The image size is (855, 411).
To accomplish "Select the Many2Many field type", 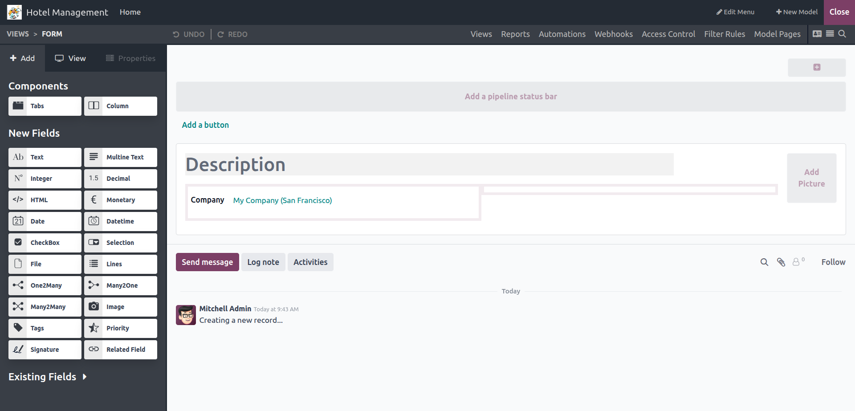I will click(x=45, y=307).
